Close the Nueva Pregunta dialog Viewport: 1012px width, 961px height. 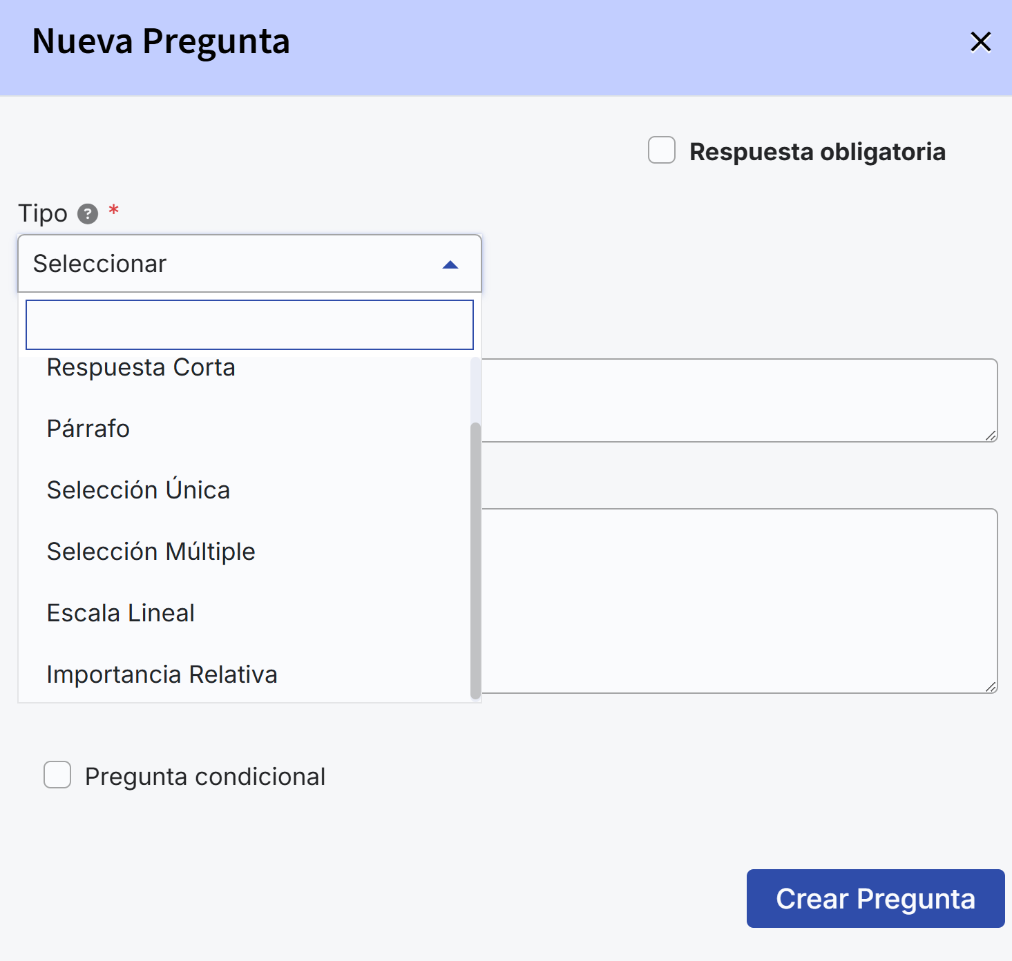(x=980, y=42)
